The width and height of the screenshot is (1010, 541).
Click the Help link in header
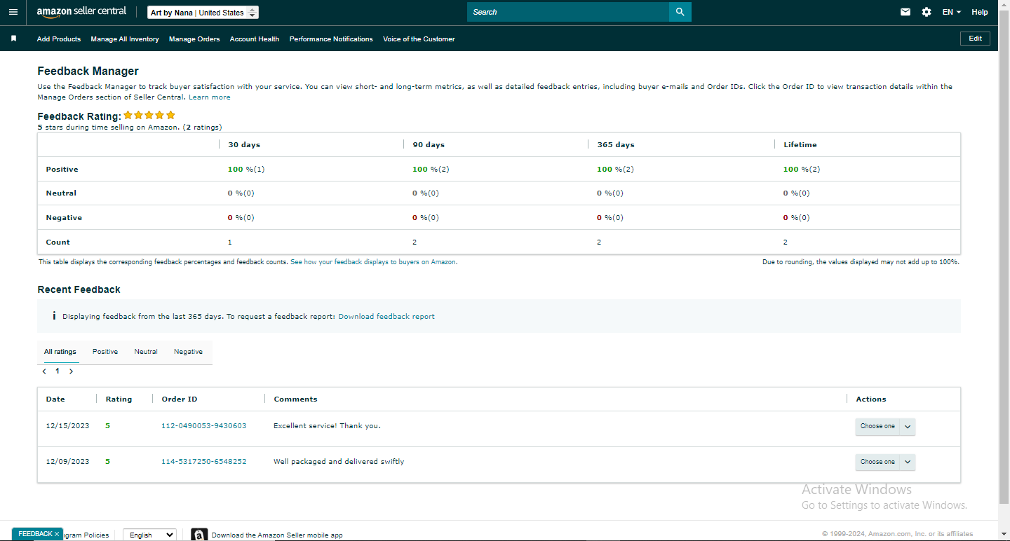[x=980, y=12]
